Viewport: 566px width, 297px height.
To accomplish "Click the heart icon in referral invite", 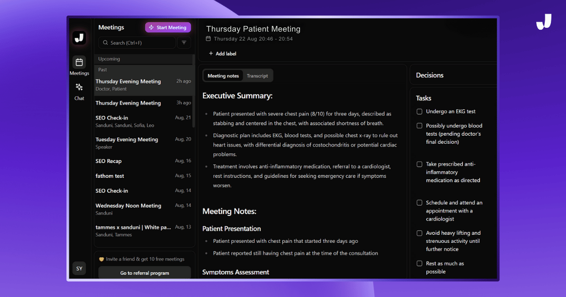I will [101, 259].
